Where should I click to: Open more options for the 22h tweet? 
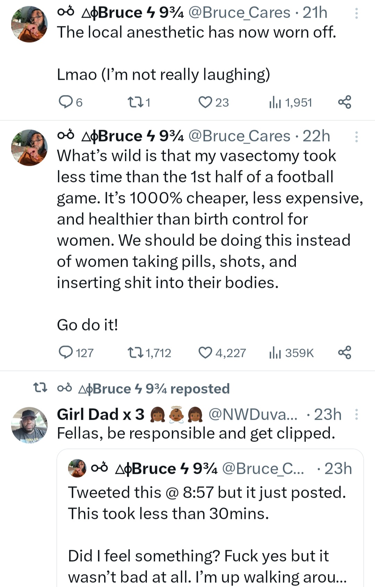(x=356, y=137)
